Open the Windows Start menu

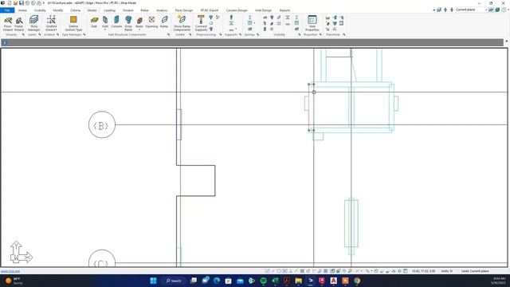[153, 281]
